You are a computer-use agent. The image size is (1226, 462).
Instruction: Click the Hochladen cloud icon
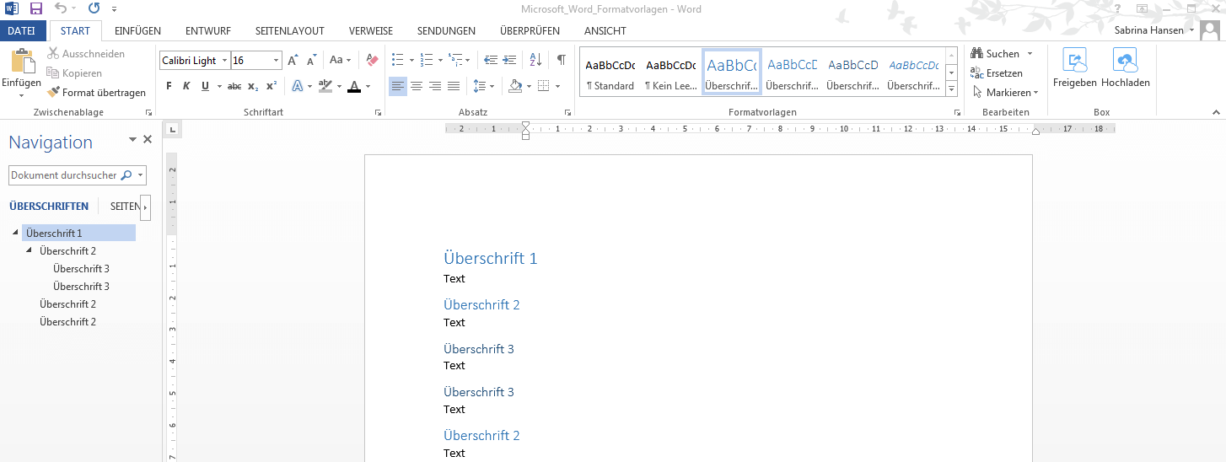1126,61
